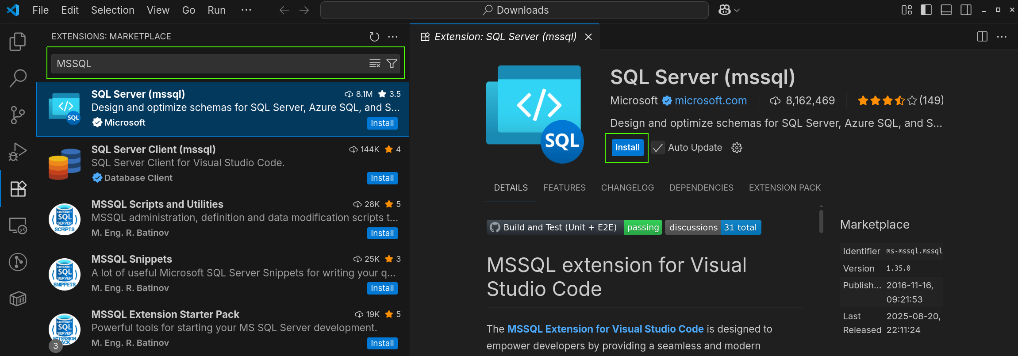This screenshot has width=1018, height=356.
Task: Select MSSQL Snippets in results list
Action: coord(223,274)
